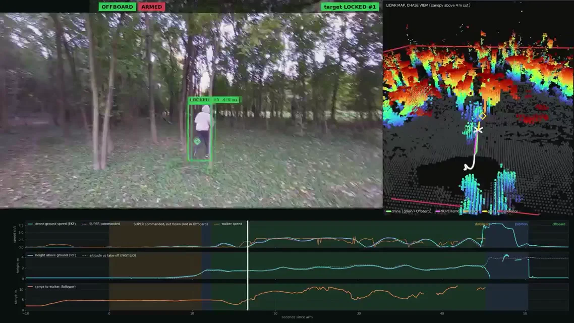Select the LOCKED #1 label above the walker
This screenshot has height=323, width=574.
pos(214,99)
